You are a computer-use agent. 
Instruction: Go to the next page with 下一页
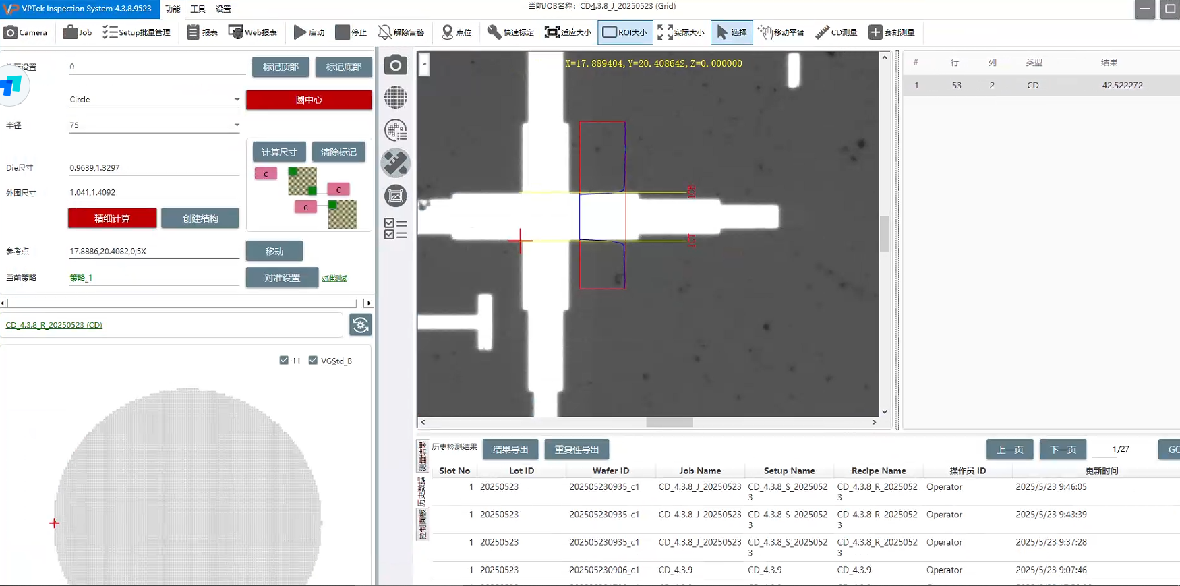1063,450
